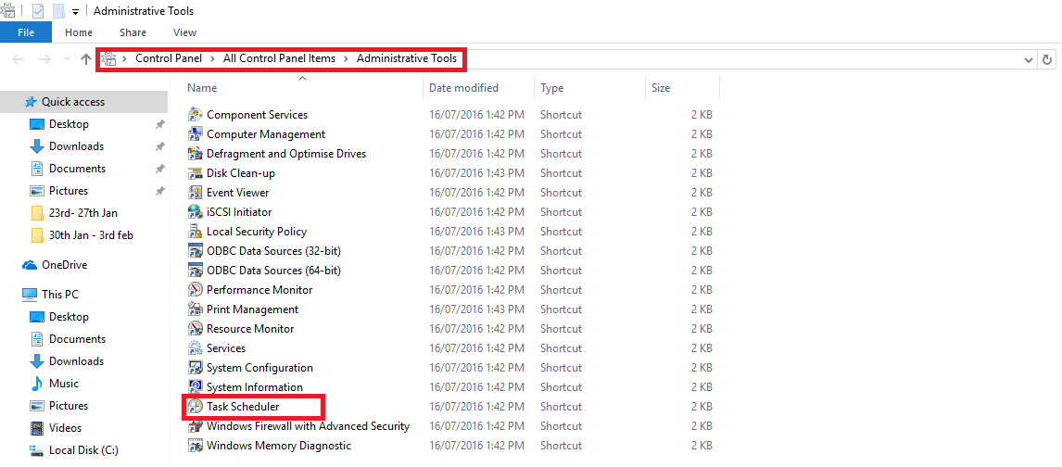Select the Event Viewer icon

195,192
